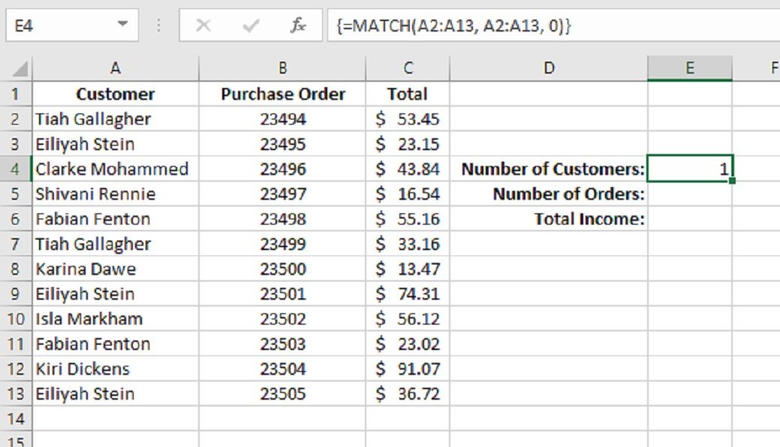Click purchase order 23501 cell

pyautogui.click(x=282, y=294)
